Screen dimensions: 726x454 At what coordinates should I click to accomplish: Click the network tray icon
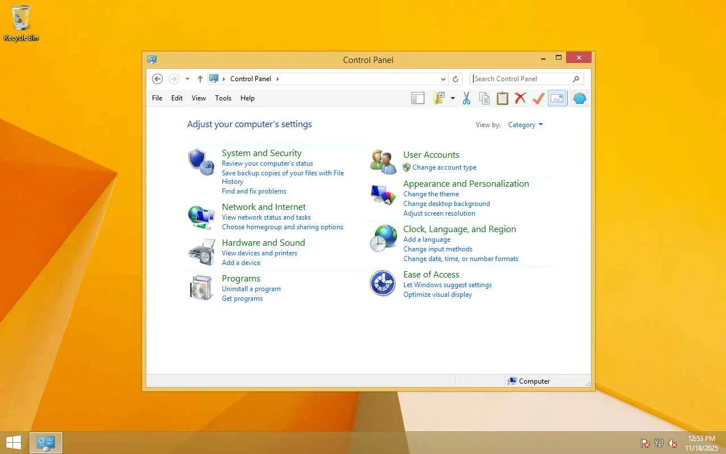659,443
